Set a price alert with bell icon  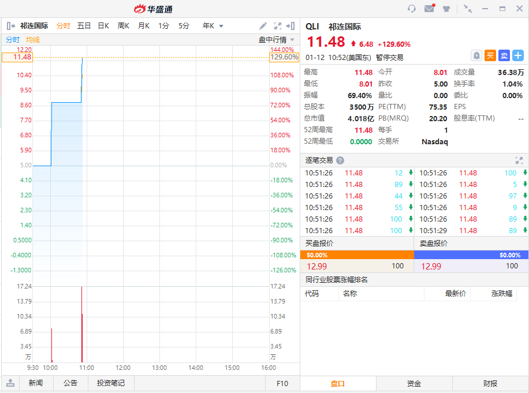[476, 55]
